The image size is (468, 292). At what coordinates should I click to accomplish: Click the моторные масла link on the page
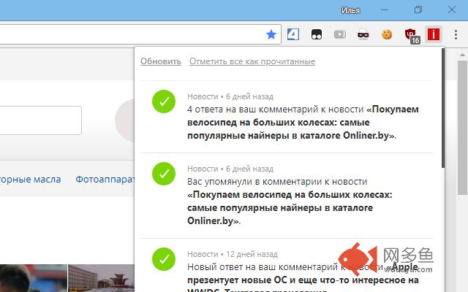coord(31,180)
